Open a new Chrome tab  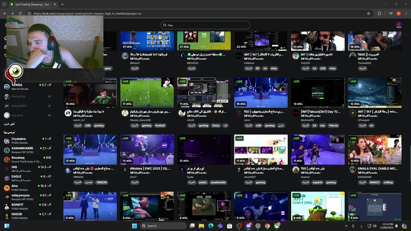pos(62,4)
